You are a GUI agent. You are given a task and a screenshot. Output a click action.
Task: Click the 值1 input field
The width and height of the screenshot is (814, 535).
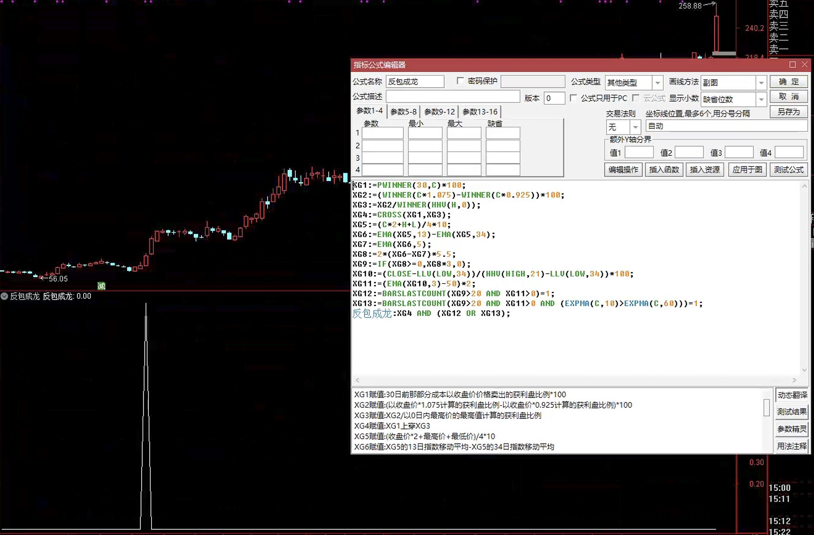[x=639, y=152]
